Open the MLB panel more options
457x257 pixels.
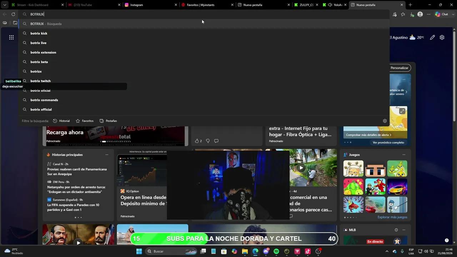pos(404,230)
